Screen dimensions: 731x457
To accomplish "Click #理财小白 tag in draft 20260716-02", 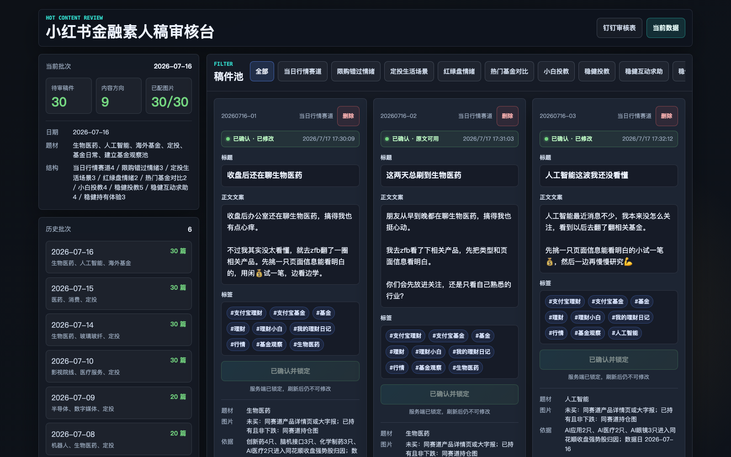I will 428,352.
